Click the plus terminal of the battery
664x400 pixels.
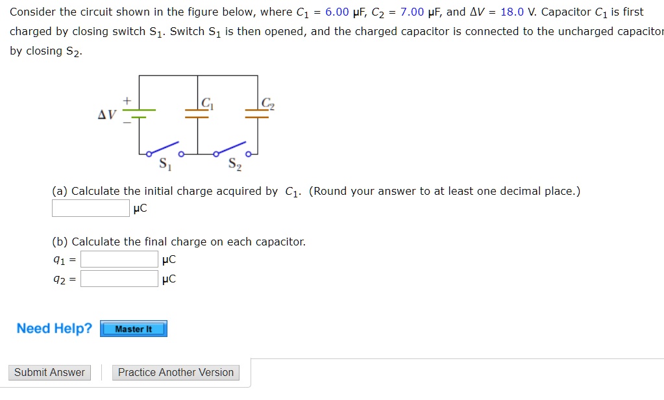[127, 99]
